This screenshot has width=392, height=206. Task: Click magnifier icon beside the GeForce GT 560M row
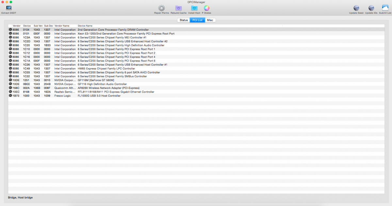coord(10,80)
